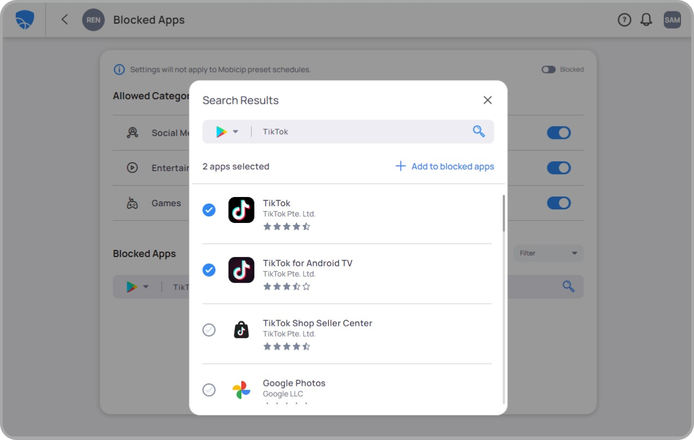Click the TikTok for Android TV icon
The width and height of the screenshot is (694, 440).
pyautogui.click(x=241, y=270)
